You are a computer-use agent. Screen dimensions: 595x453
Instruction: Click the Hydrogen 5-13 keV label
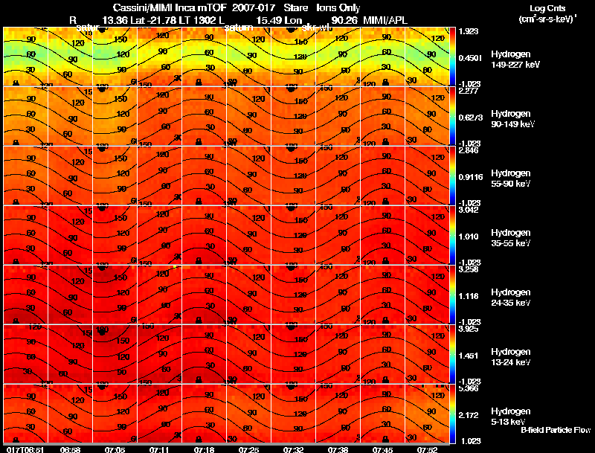click(511, 417)
